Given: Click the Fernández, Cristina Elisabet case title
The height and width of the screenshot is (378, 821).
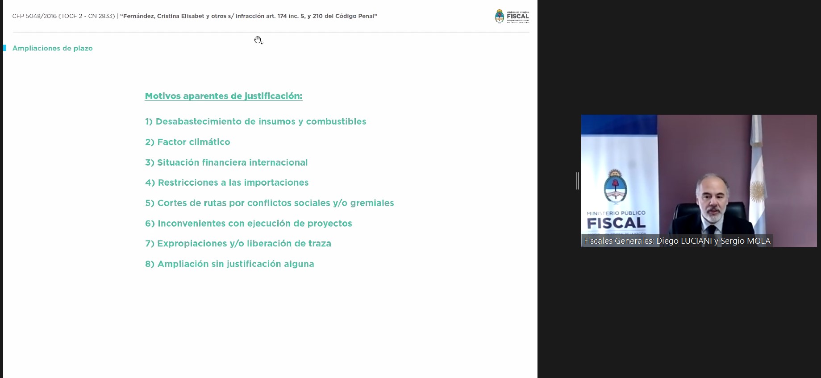Looking at the screenshot, I should (249, 16).
